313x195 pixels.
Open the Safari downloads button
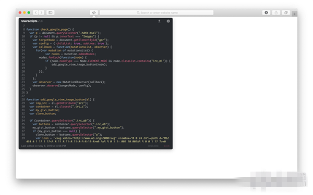(x=266, y=12)
